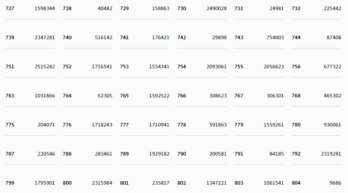This screenshot has width=348, height=193.
Task: Select the value 1710941 beside 777
Action: coord(159,125)
